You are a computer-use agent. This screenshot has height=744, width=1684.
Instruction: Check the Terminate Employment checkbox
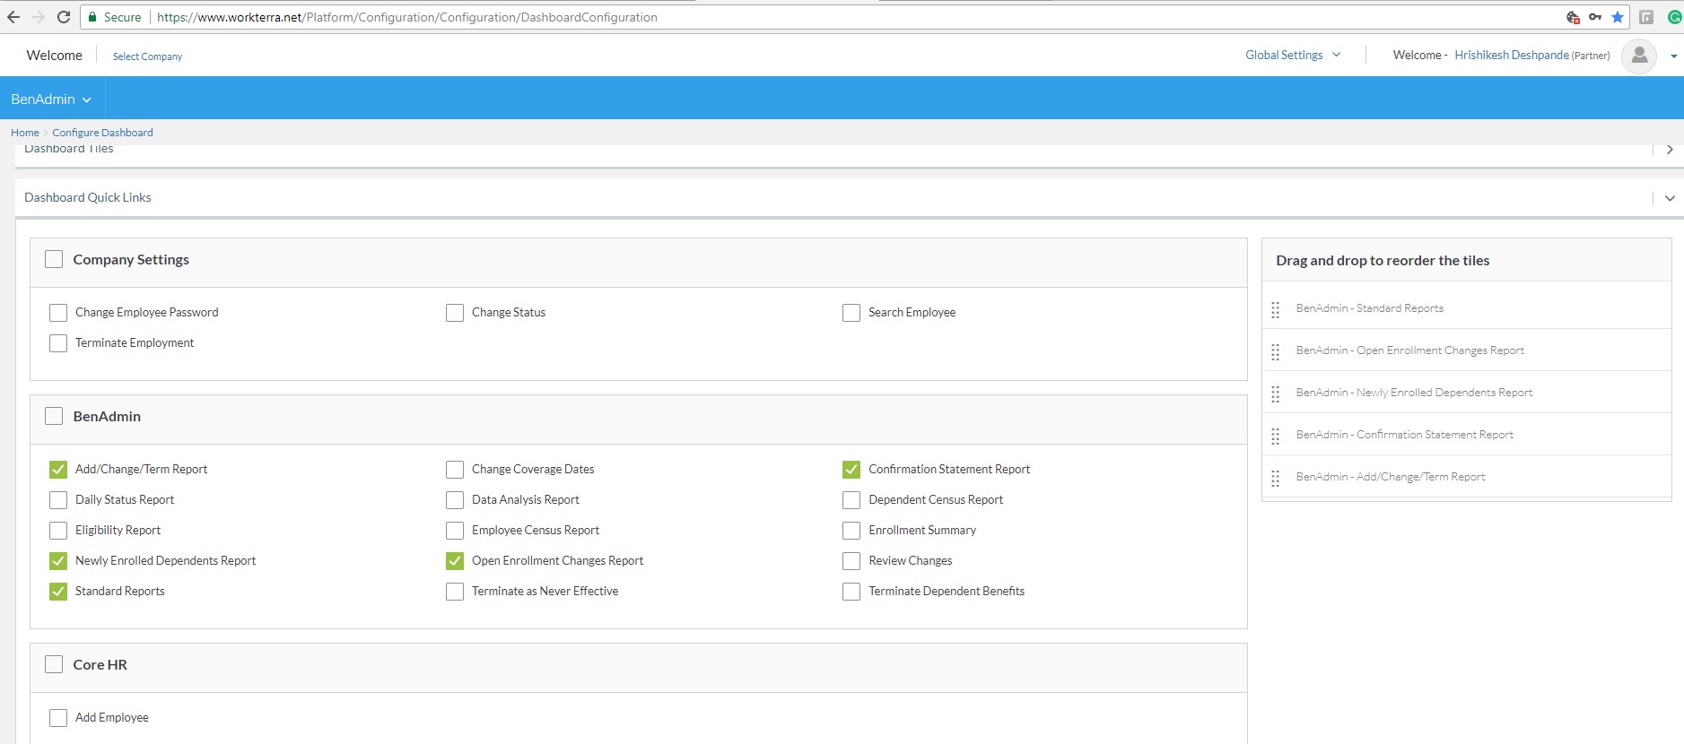(x=58, y=343)
